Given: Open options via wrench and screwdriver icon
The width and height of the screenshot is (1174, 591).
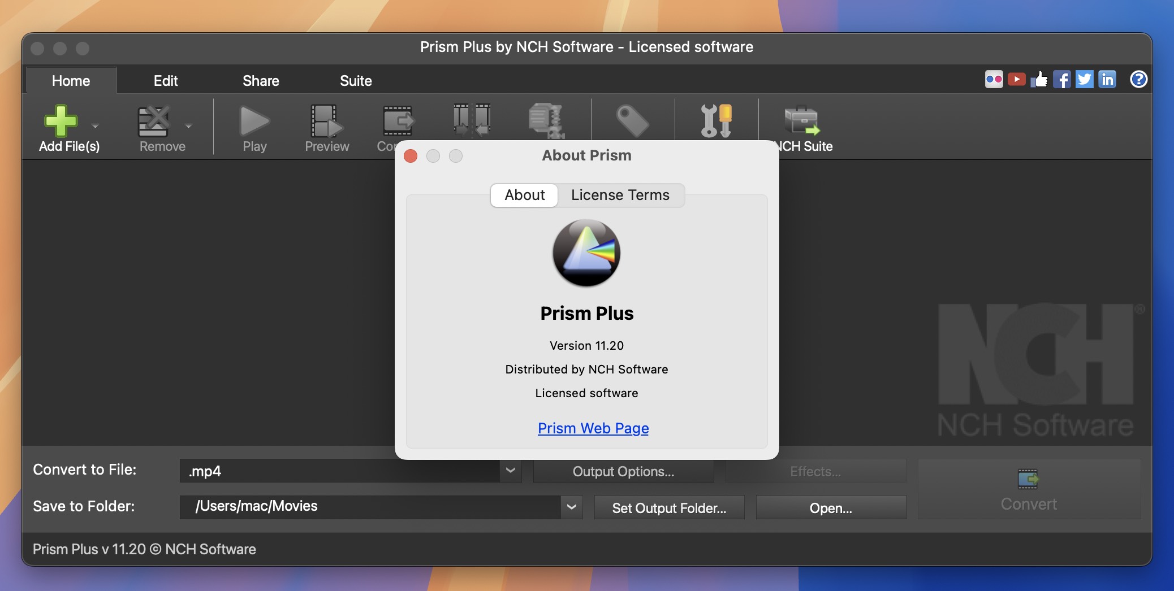Looking at the screenshot, I should (717, 121).
